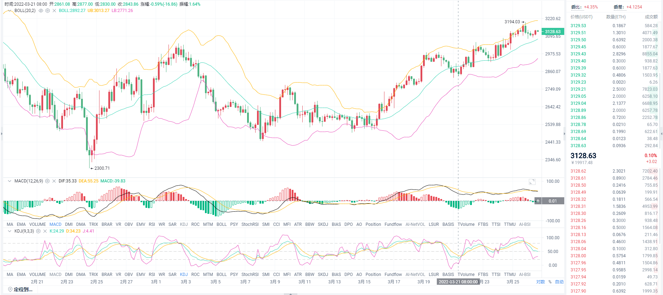Select Position in the bar under the KDJ chart
The width and height of the screenshot is (663, 295).
point(373,275)
